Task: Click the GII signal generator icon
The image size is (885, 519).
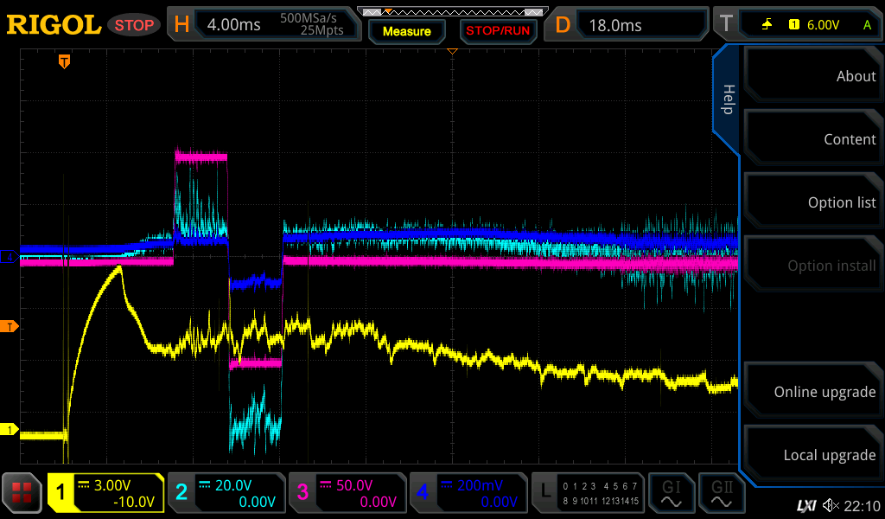Action: tap(721, 494)
